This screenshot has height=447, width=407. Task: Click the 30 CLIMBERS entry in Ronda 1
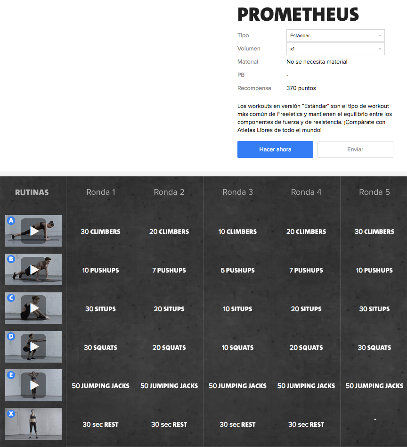click(x=100, y=232)
